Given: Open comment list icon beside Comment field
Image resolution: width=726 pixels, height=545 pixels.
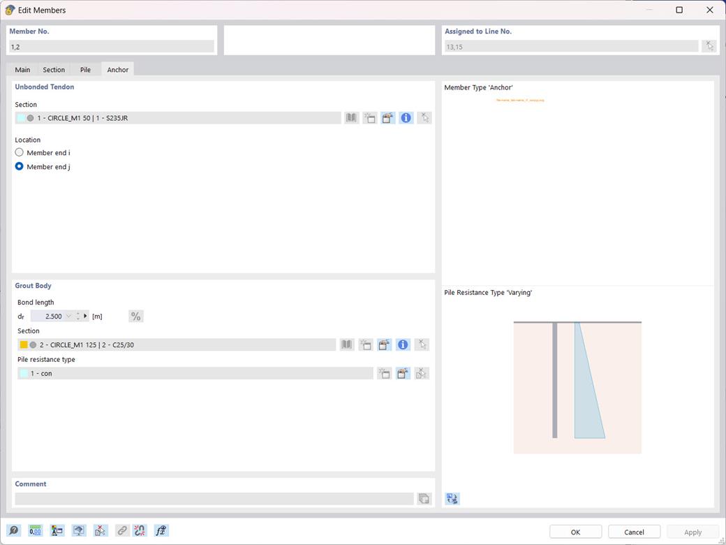Looking at the screenshot, I should 424,498.
